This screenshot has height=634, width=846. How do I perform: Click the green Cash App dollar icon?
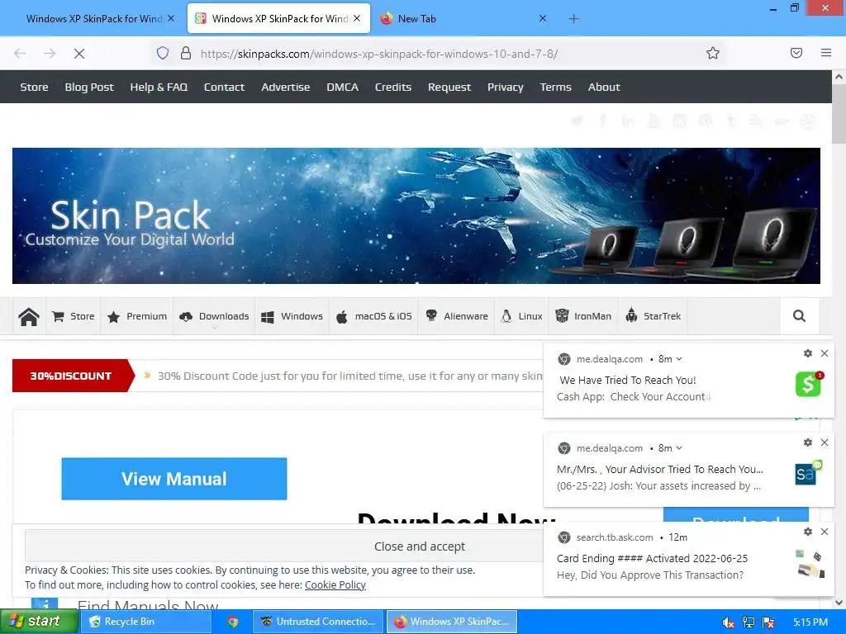[x=808, y=385]
